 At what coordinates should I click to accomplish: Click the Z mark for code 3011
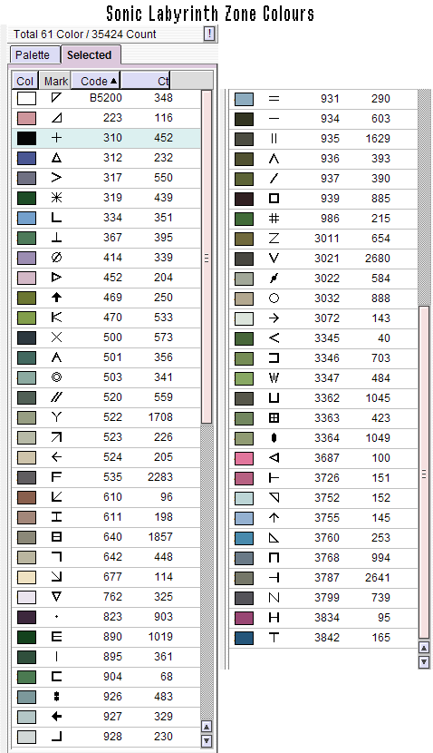[274, 239]
